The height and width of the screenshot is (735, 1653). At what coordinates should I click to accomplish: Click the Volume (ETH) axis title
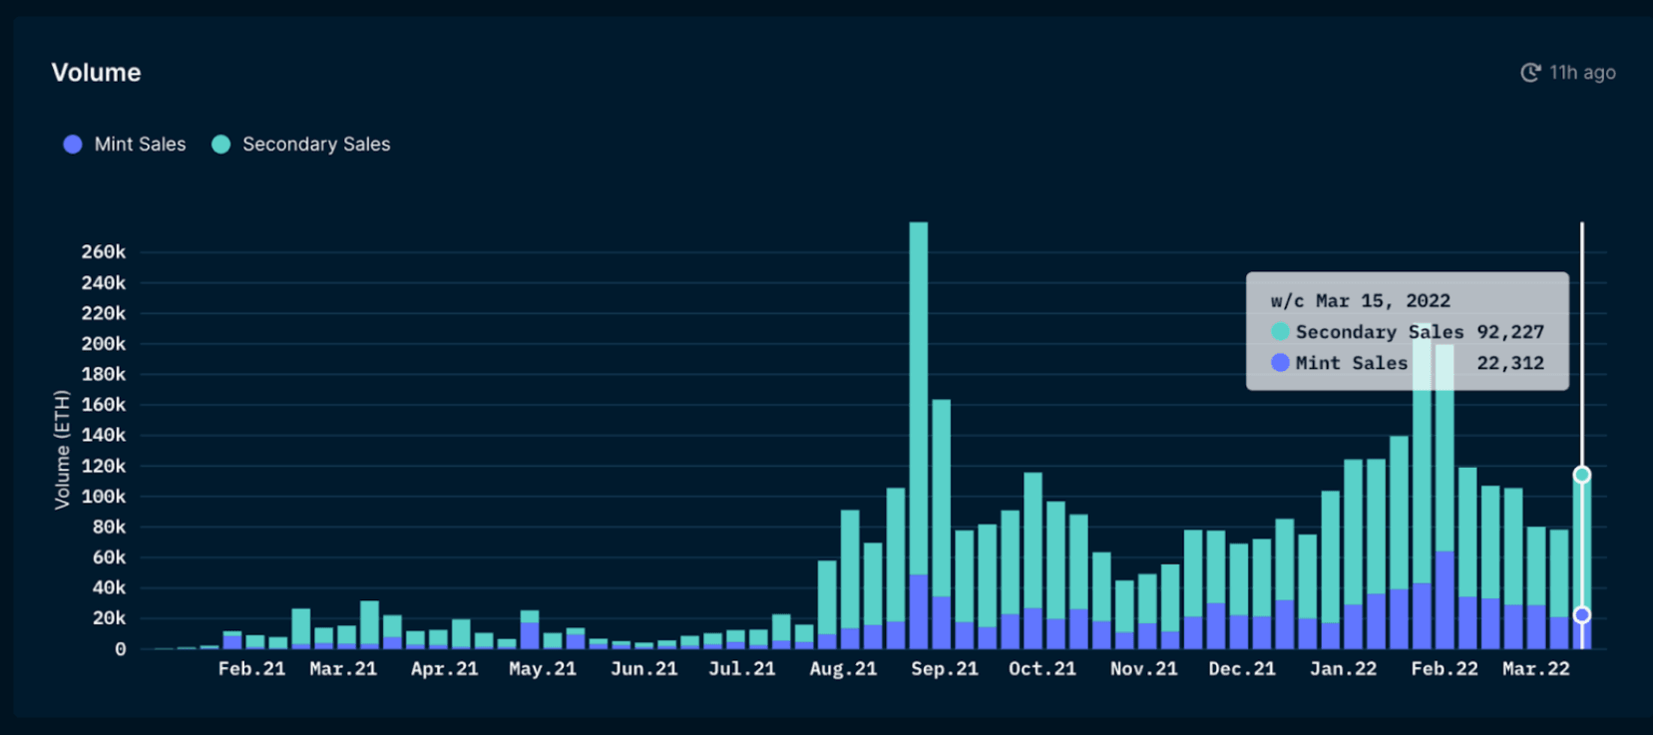pyautogui.click(x=62, y=450)
